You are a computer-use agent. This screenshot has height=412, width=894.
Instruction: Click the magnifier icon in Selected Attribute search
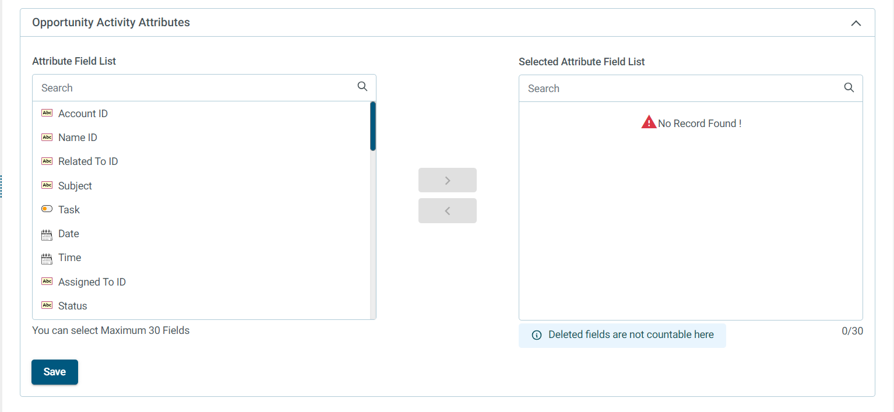click(849, 87)
